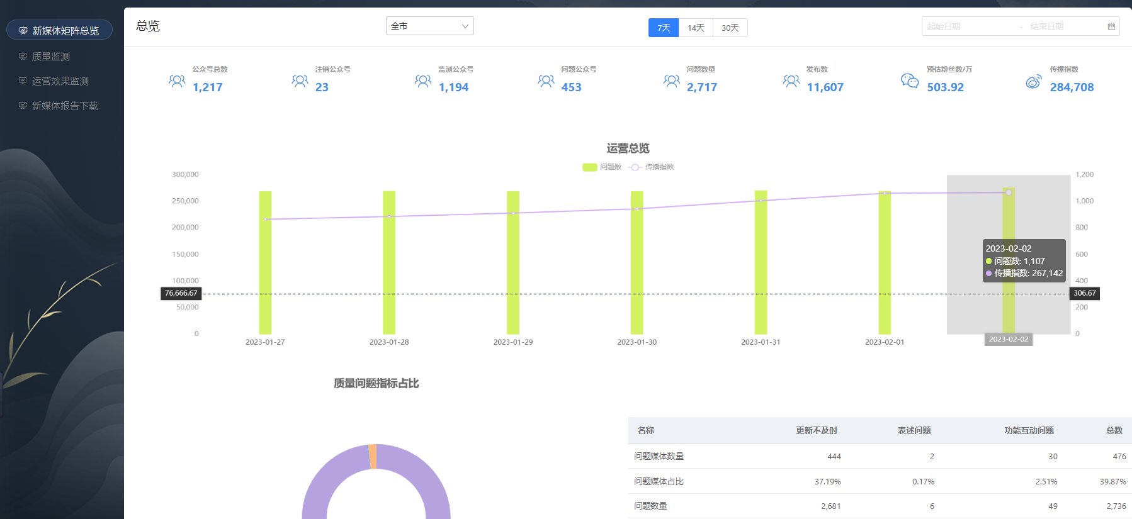Click the 37.19% table cell
This screenshot has height=519, width=1132.
pyautogui.click(x=827, y=481)
